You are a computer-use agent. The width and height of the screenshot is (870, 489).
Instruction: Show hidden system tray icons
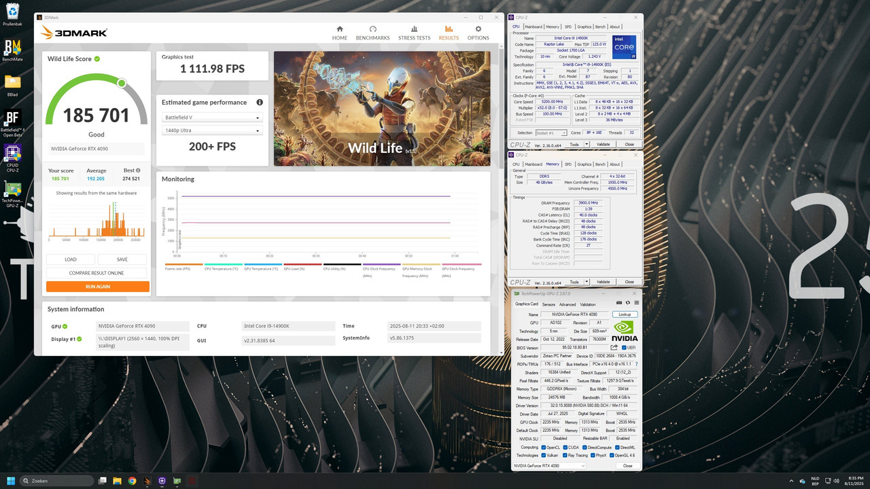(x=792, y=481)
